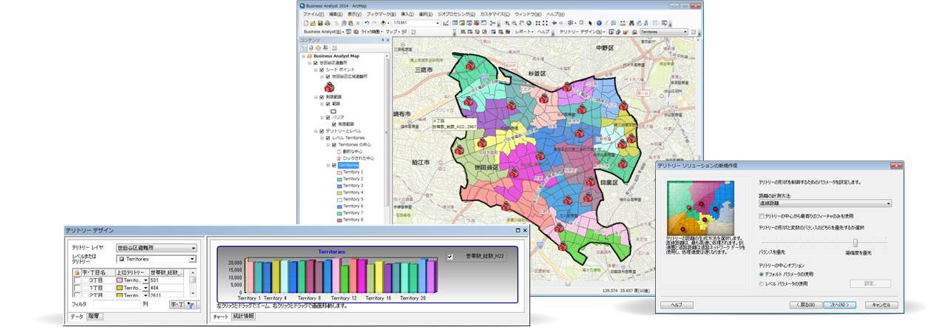Open the カスタマイズ menu
The image size is (948, 327).
click(495, 14)
